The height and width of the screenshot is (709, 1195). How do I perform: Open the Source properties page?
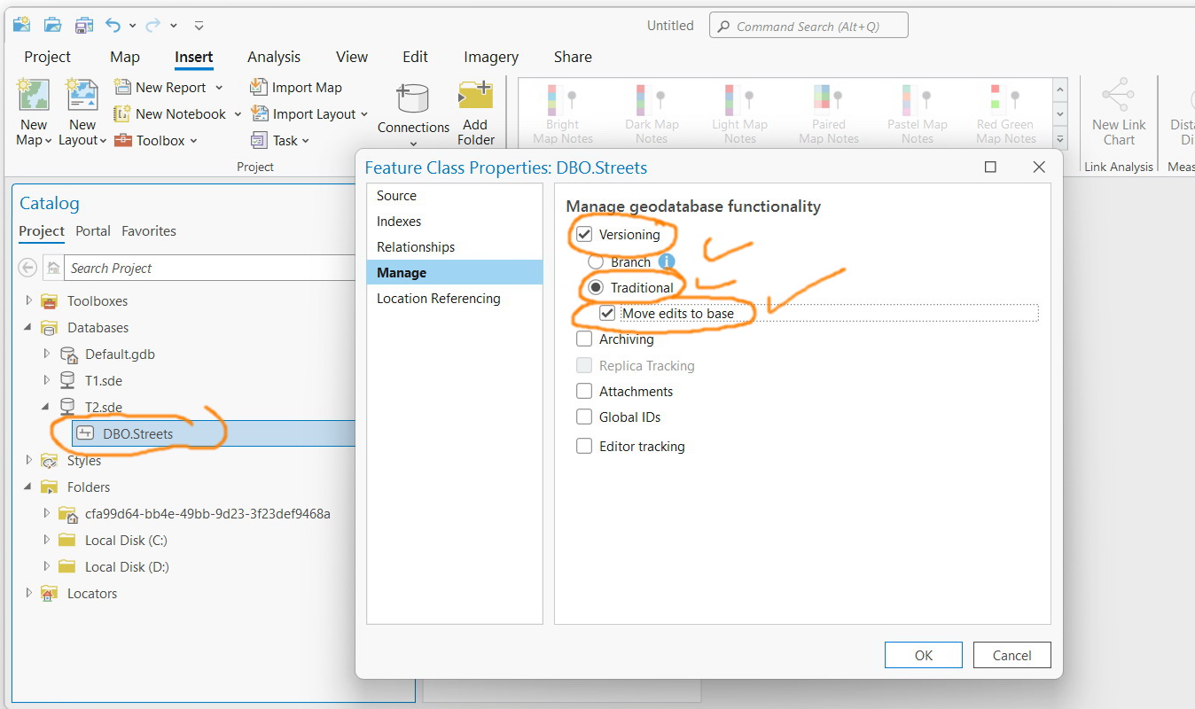[454, 196]
